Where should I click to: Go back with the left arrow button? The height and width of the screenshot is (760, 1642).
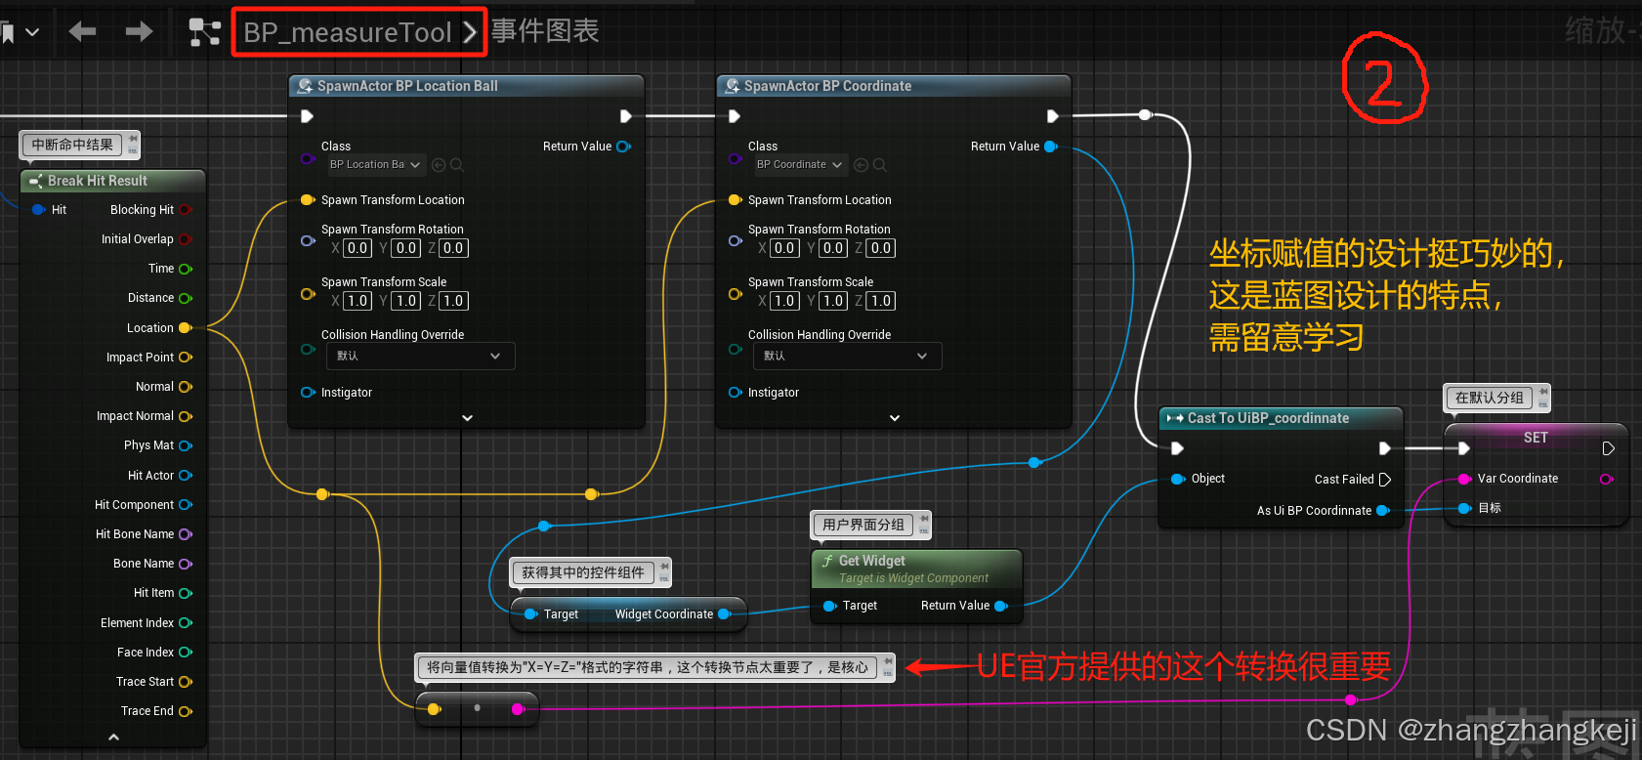click(x=82, y=32)
